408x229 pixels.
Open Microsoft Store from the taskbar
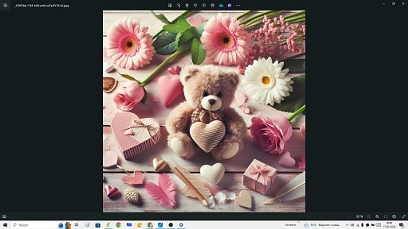[98, 225]
